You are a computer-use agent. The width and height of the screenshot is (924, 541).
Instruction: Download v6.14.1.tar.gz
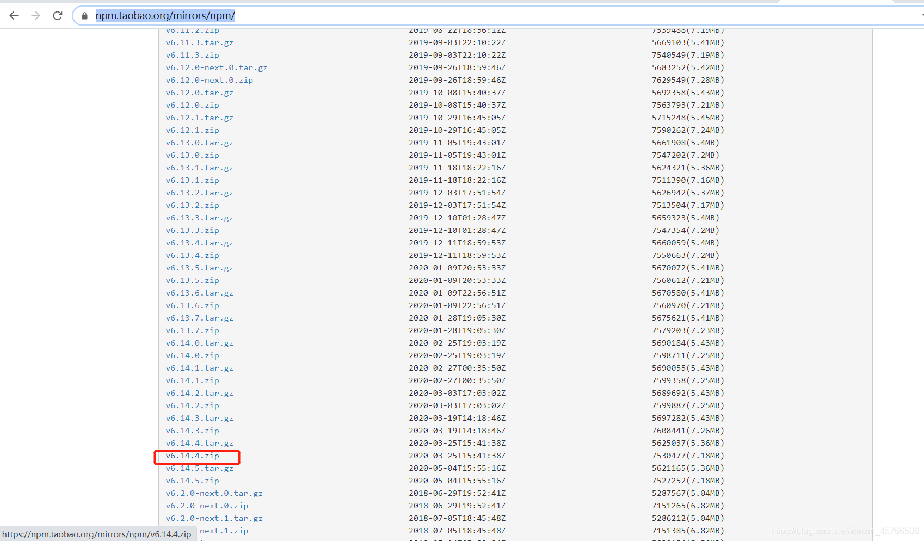click(x=200, y=368)
